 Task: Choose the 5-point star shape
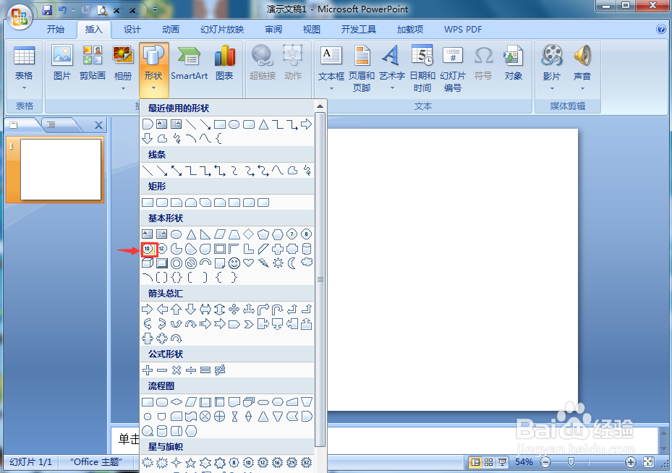pos(191,463)
